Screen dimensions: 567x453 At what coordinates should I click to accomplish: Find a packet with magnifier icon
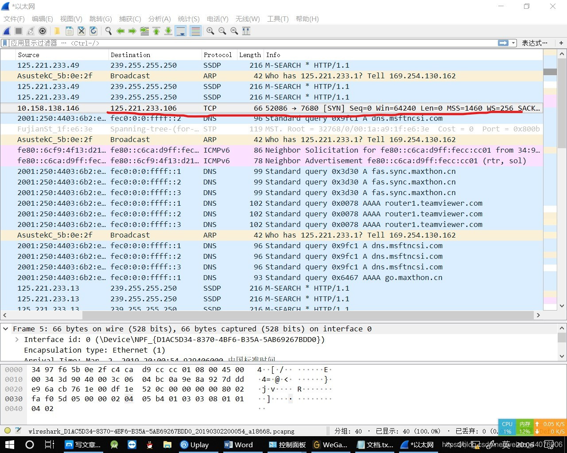(108, 31)
